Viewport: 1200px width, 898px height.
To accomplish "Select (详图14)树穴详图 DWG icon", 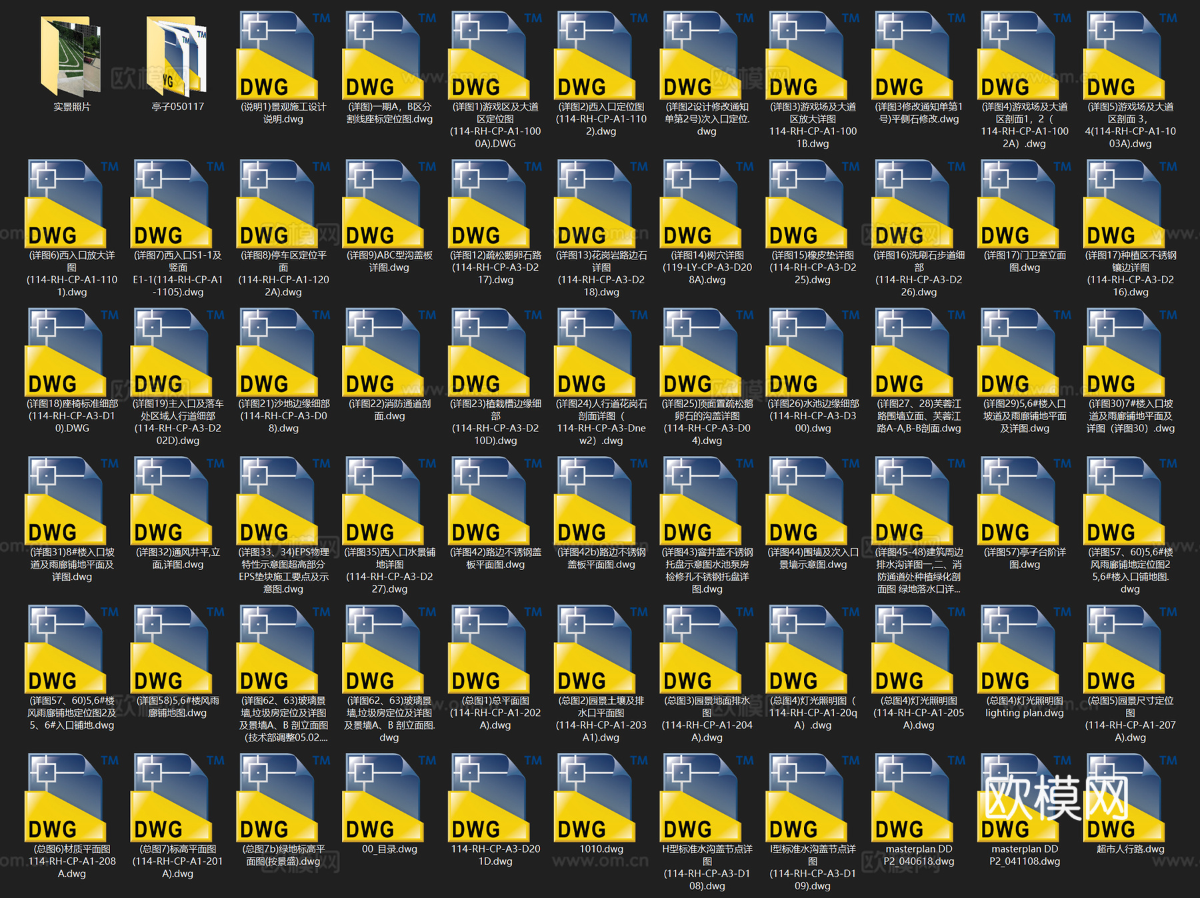I will point(701,203).
